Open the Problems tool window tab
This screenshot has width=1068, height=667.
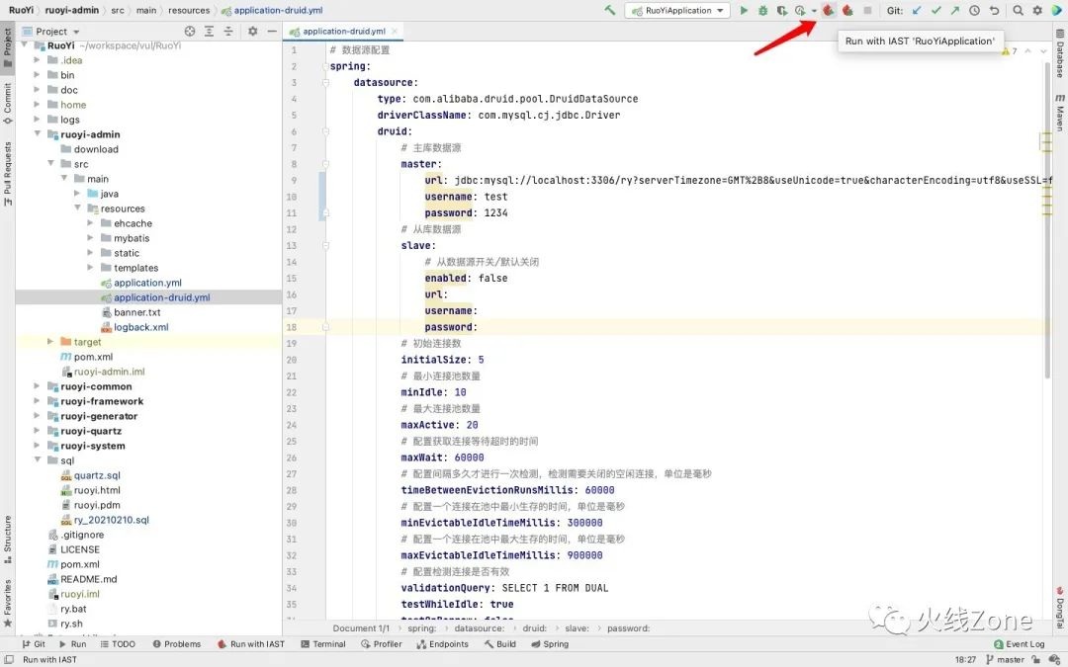coord(176,644)
